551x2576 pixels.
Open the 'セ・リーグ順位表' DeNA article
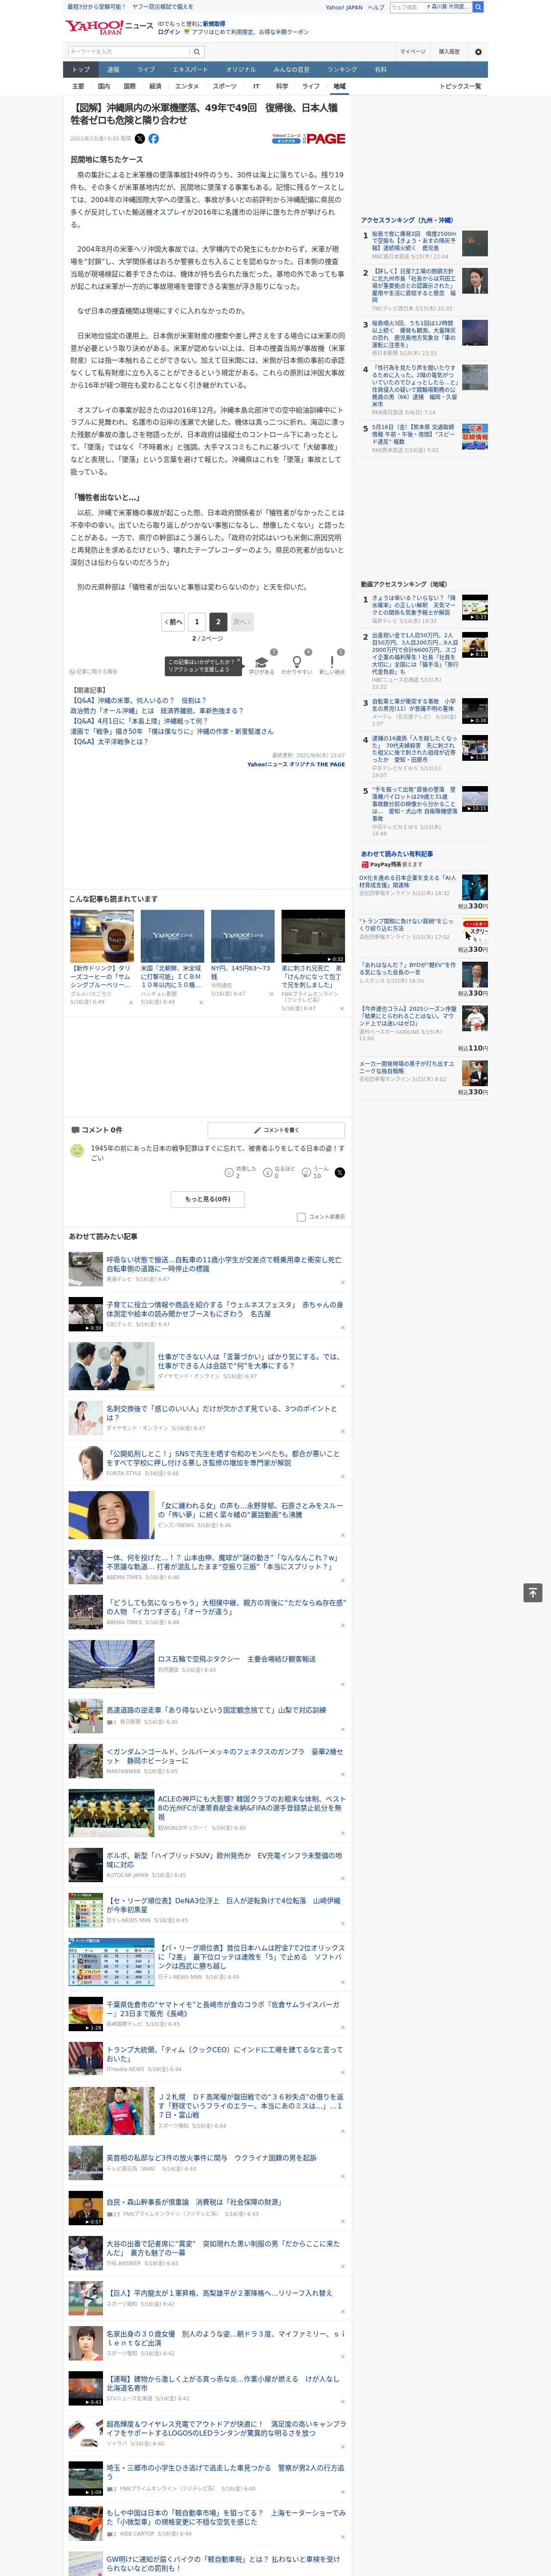pos(223,1904)
